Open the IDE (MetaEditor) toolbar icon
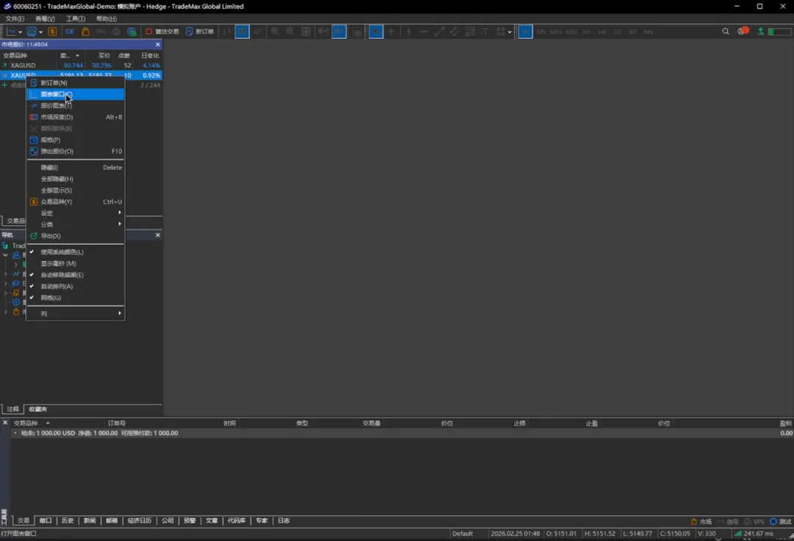The height and width of the screenshot is (541, 794). [x=70, y=32]
